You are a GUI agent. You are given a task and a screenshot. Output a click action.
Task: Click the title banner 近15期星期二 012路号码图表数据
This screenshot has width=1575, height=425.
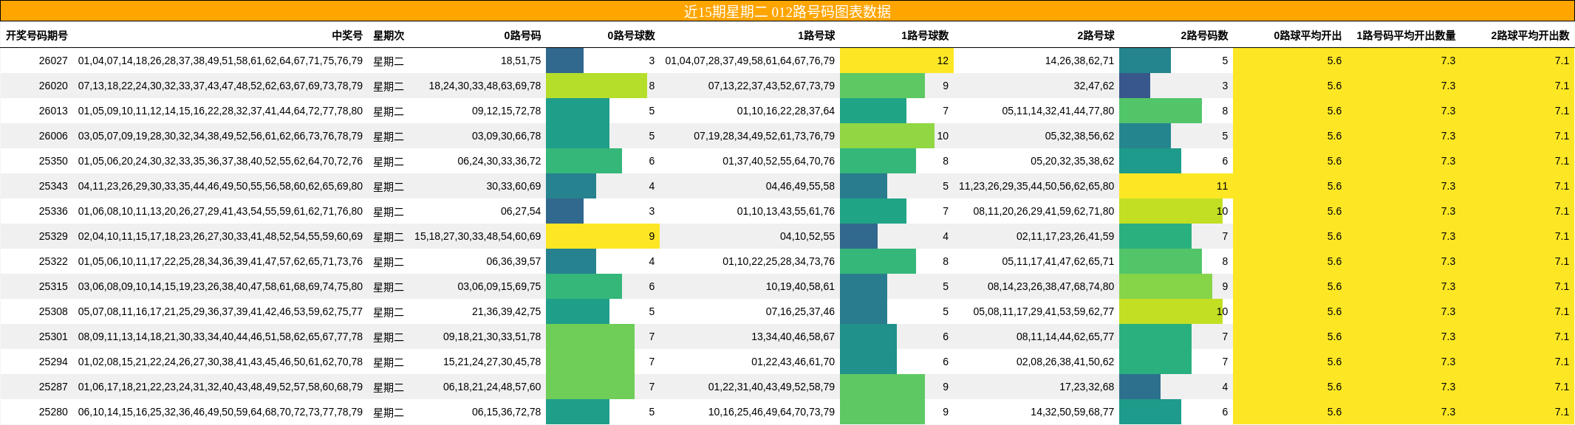[787, 11]
